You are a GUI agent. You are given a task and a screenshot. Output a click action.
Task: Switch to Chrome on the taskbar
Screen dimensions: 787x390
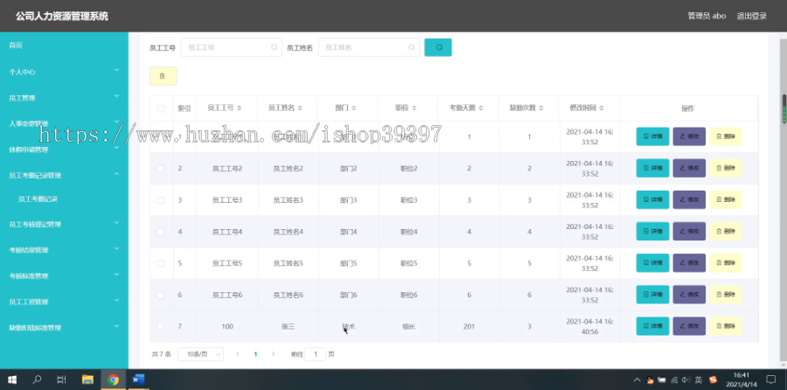114,380
